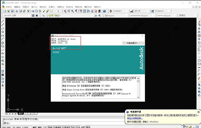Select the Multiline Text A tool
The height and width of the screenshot is (128, 201).
[x=3, y=85]
